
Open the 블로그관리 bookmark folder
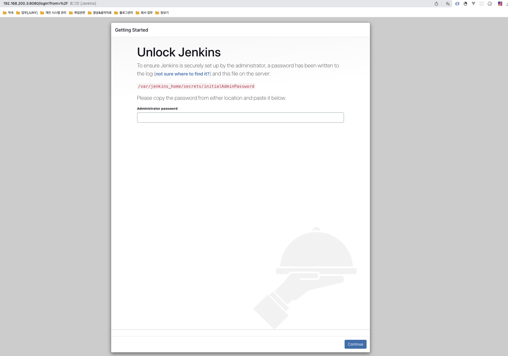click(124, 13)
